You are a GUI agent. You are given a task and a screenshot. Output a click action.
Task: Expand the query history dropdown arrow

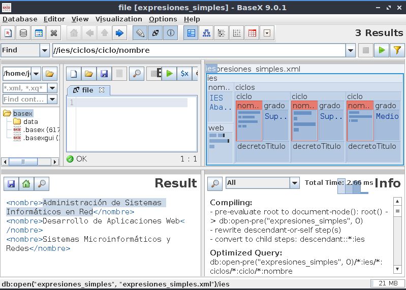tap(350, 50)
